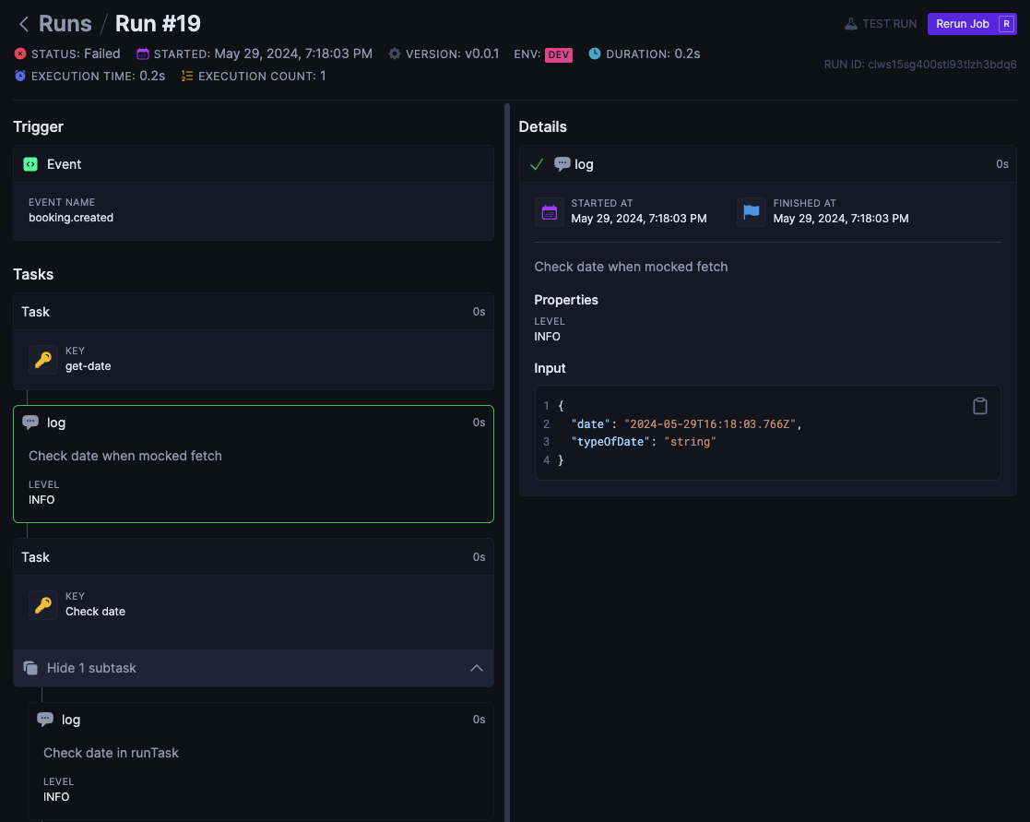Select the Run ID text
The image size is (1030, 822).
tap(920, 65)
